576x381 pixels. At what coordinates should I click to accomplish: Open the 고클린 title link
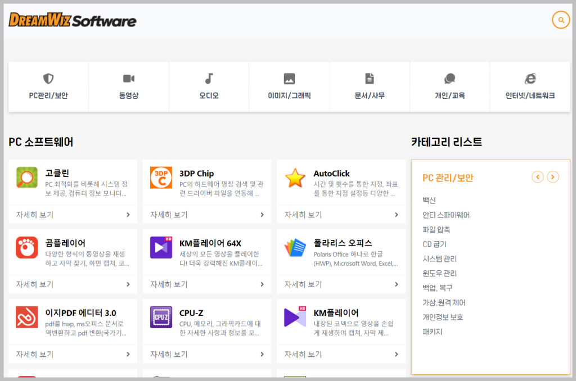pyautogui.click(x=57, y=173)
